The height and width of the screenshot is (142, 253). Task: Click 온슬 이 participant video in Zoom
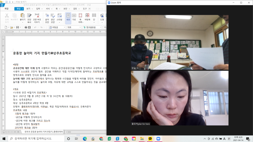coord(180,42)
